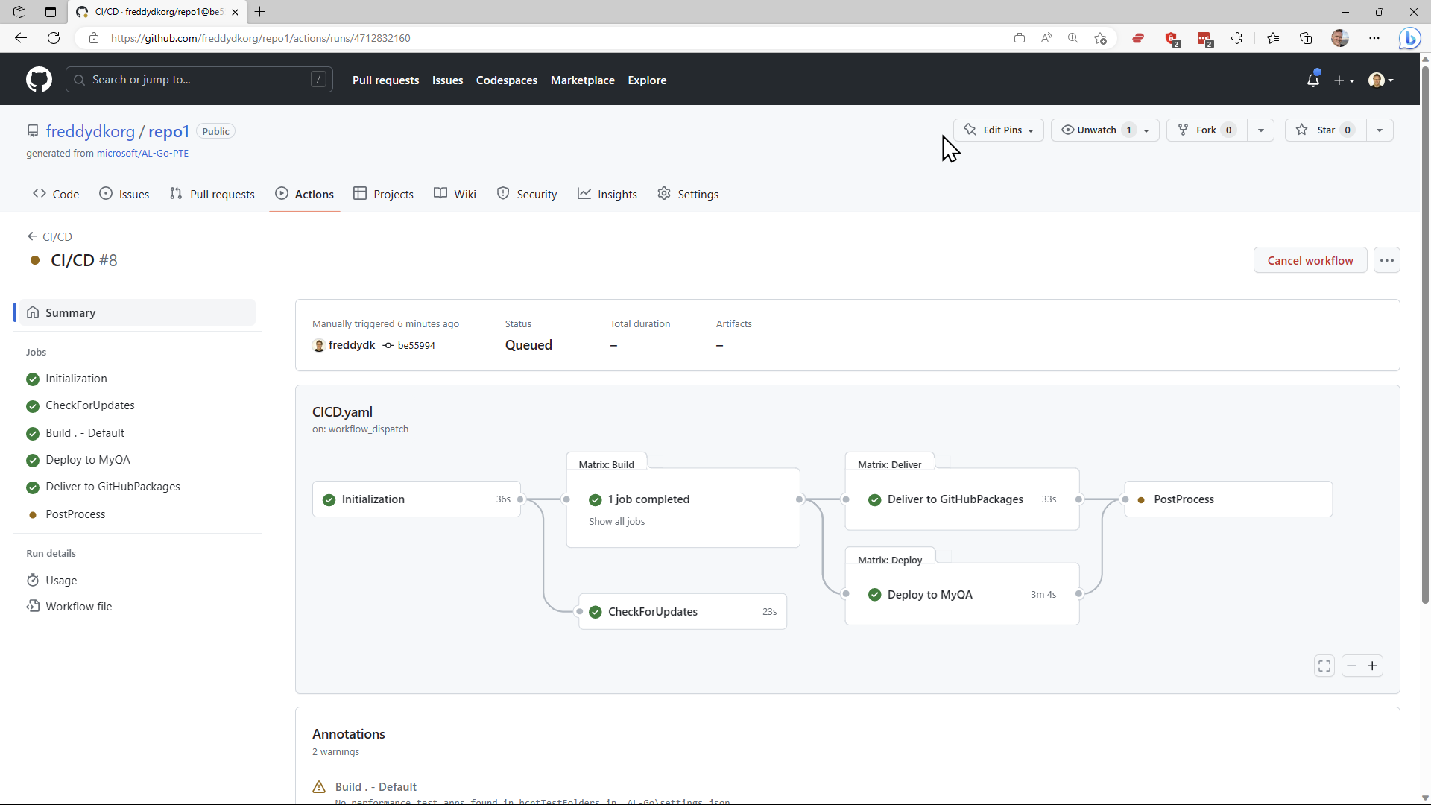Viewport: 1431px width, 805px height.
Task: Open the notifications bell
Action: [x=1314, y=80]
